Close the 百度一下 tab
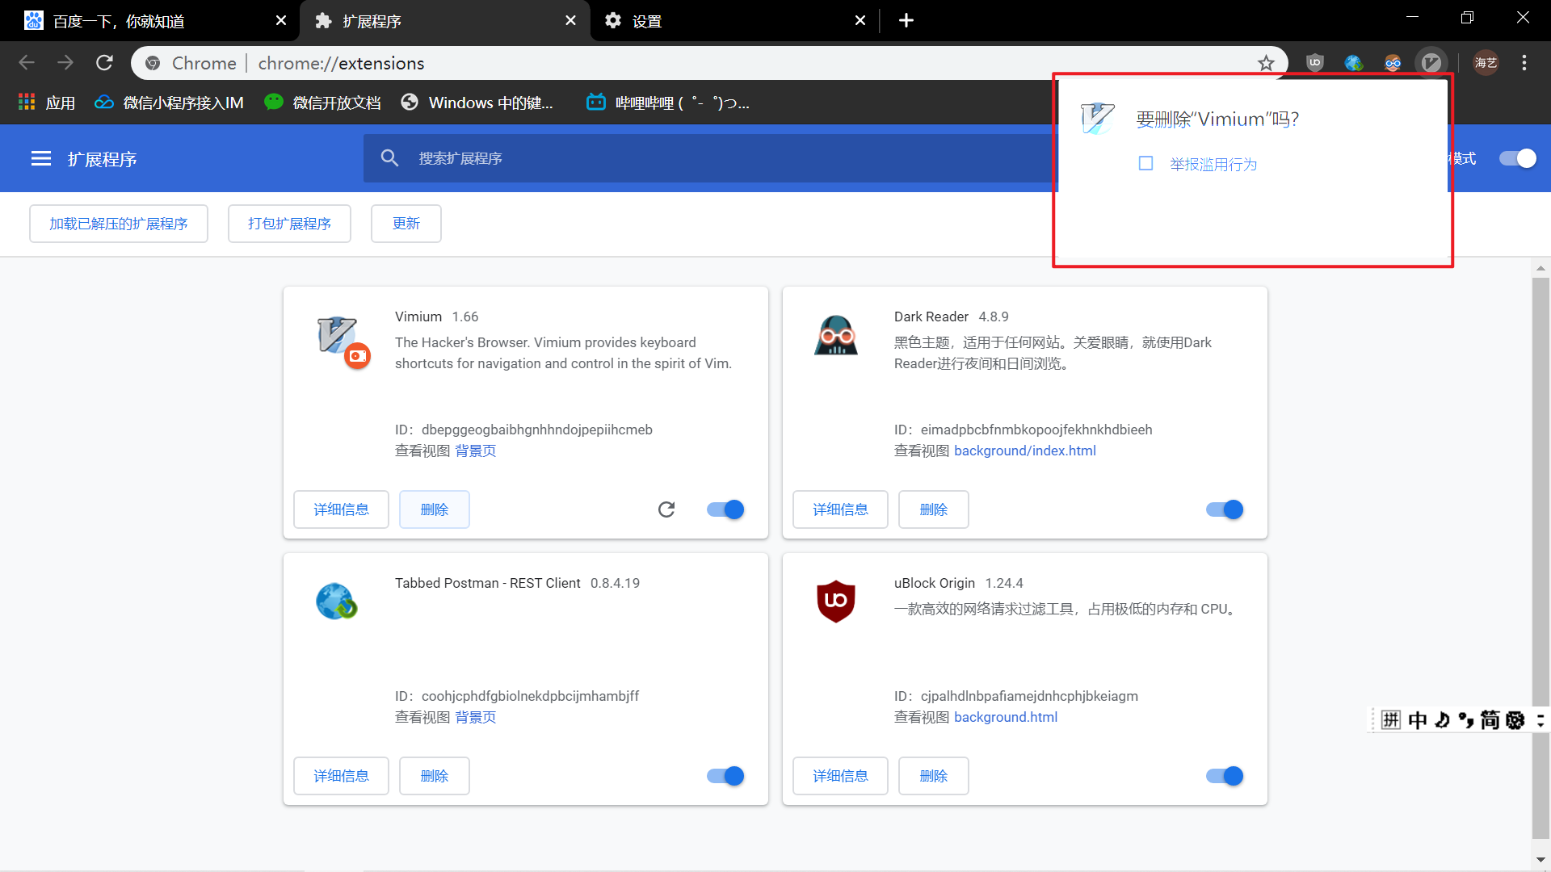Screen dimensions: 1551x872 281,20
